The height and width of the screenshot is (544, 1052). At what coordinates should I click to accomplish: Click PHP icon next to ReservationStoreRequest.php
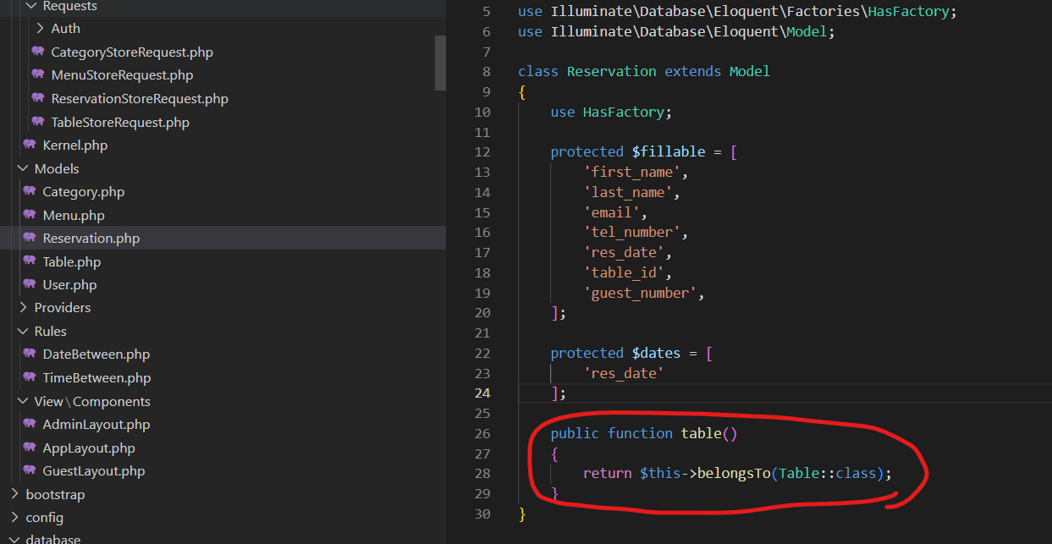pyautogui.click(x=37, y=98)
